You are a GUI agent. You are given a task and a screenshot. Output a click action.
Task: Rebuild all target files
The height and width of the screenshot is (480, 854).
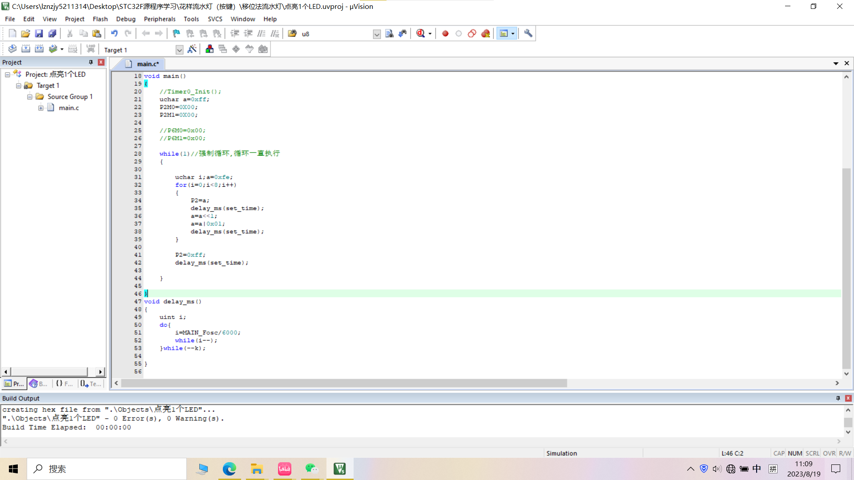click(x=39, y=49)
